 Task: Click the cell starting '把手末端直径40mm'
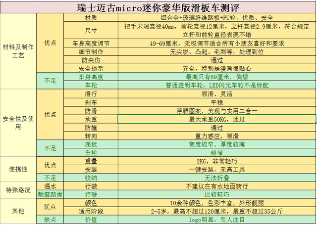coord(217,30)
